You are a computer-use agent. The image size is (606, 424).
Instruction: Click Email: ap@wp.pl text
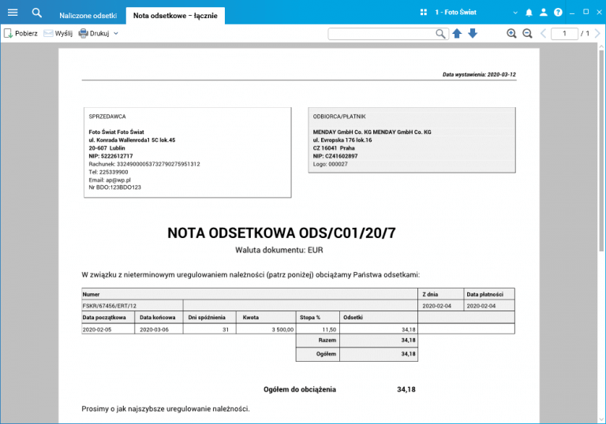[110, 180]
